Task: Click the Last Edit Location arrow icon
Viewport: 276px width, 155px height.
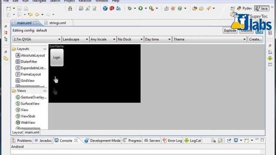Action: (x=30, y=15)
